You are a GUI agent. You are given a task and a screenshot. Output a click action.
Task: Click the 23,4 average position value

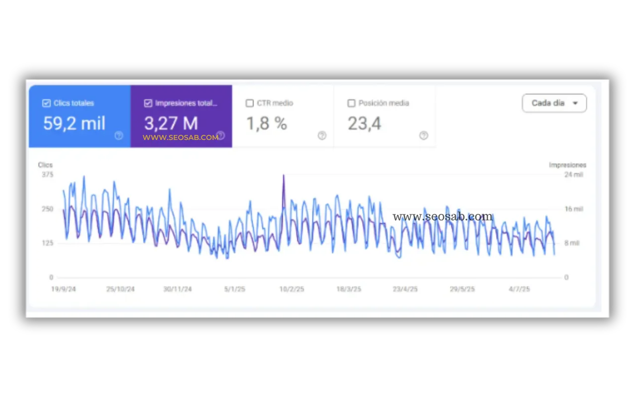[364, 124]
